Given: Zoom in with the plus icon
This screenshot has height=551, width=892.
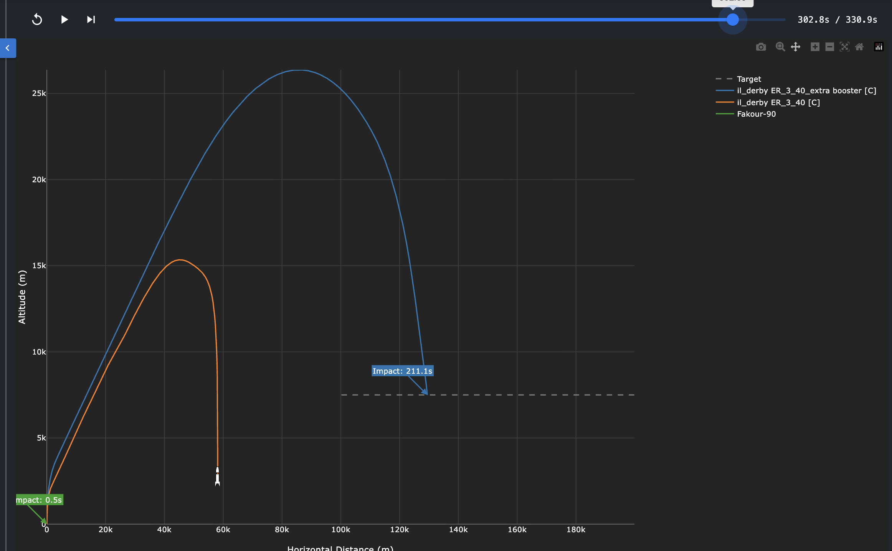Looking at the screenshot, I should (815, 47).
